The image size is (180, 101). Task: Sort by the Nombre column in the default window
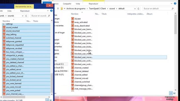pos(75,14)
